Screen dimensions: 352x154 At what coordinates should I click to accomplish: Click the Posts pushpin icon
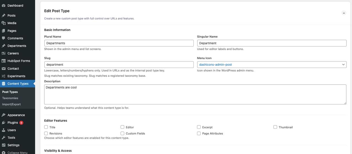coord(4,16)
